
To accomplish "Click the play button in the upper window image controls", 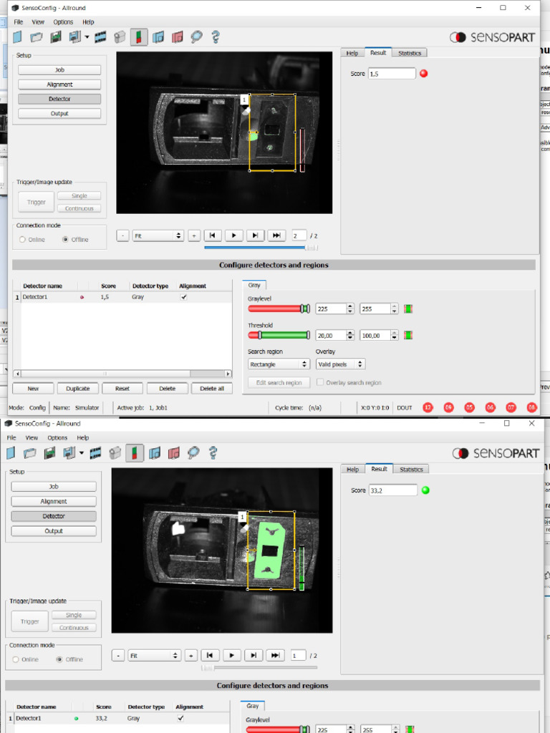I will 234,236.
